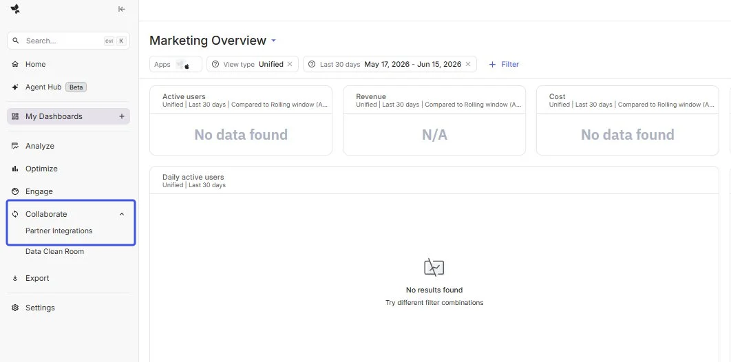Click the Apple app icon in Apps filter
This screenshot has height=362, width=731.
coord(187,66)
